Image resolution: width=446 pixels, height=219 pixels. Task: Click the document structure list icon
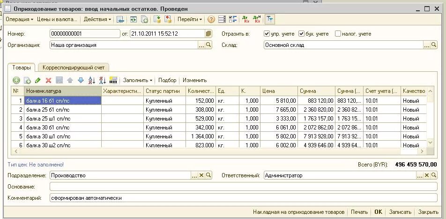tap(222, 19)
